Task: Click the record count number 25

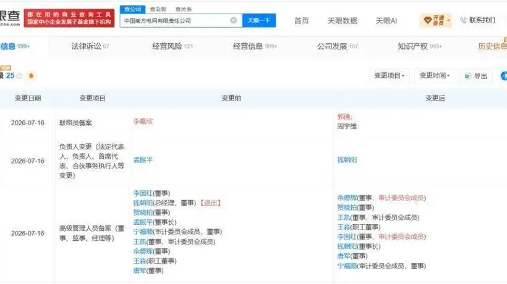Action: click(x=10, y=76)
